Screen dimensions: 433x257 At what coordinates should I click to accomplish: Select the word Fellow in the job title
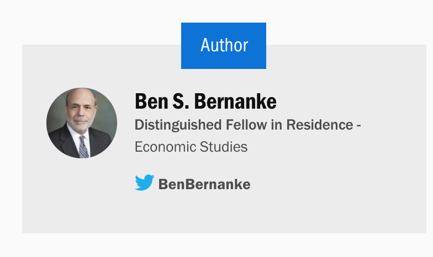[246, 125]
